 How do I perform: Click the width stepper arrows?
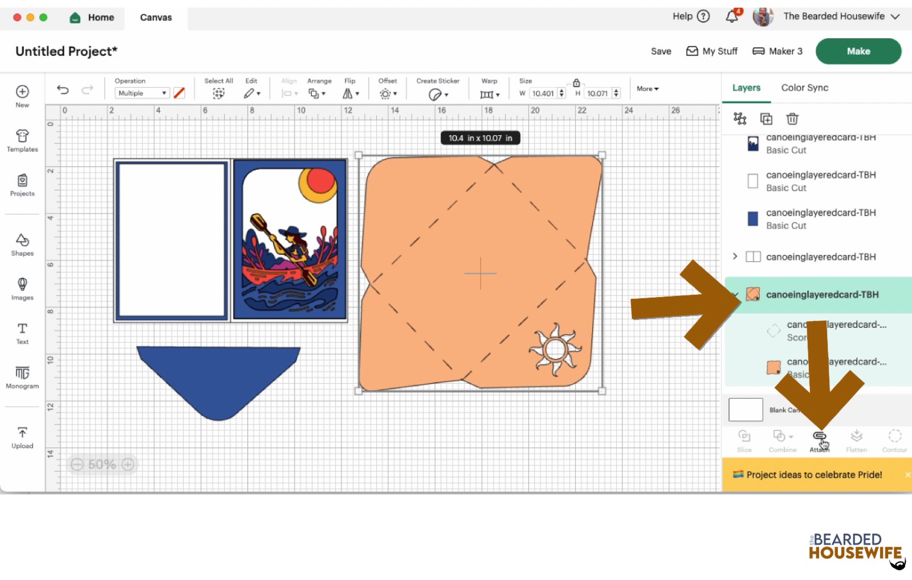coord(561,94)
